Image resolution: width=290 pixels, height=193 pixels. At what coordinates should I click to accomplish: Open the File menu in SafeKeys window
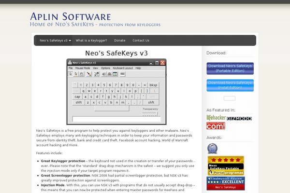coord(71,68)
